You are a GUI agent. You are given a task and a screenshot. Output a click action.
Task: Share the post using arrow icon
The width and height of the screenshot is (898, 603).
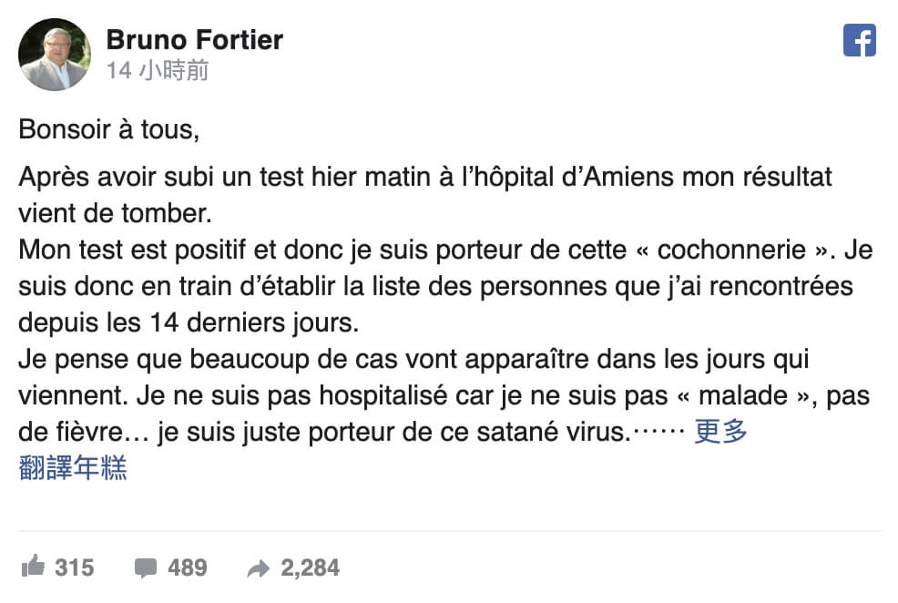tap(259, 568)
